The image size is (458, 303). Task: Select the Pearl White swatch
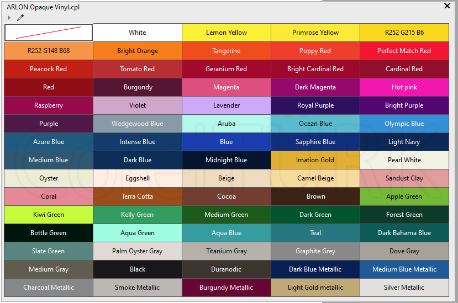click(x=404, y=160)
